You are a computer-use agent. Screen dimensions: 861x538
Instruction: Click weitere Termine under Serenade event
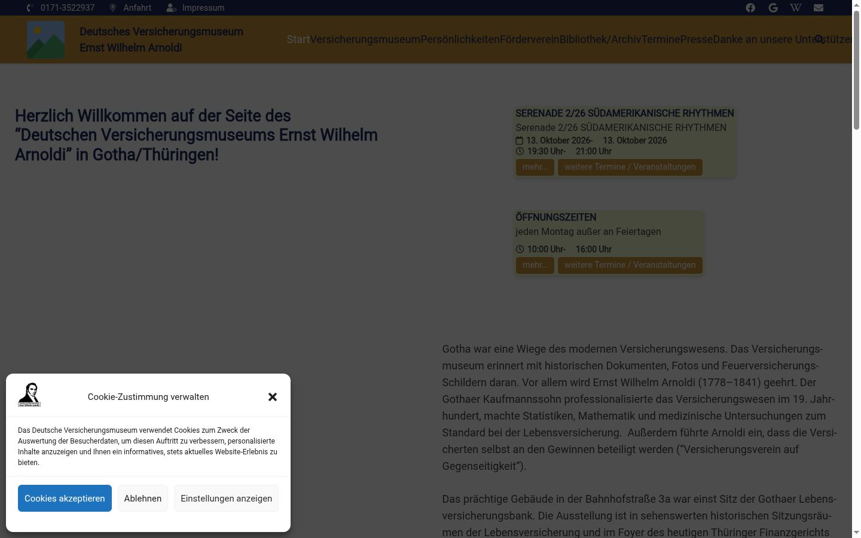tap(630, 167)
